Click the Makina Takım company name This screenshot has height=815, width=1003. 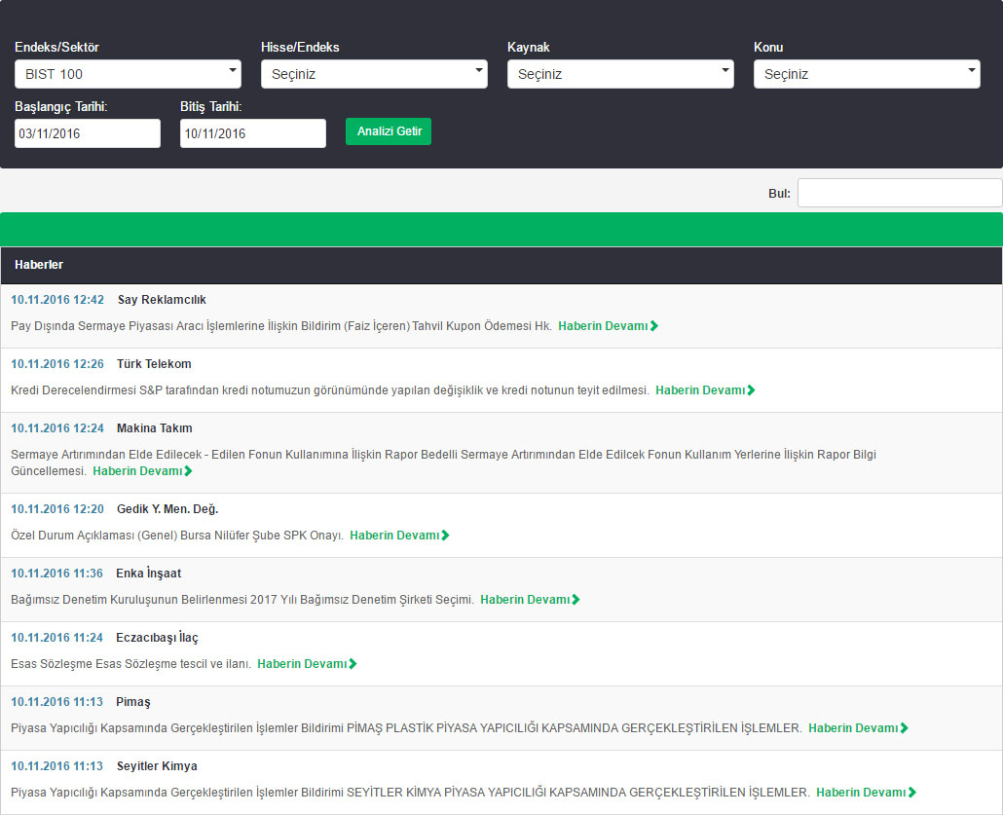tap(154, 428)
